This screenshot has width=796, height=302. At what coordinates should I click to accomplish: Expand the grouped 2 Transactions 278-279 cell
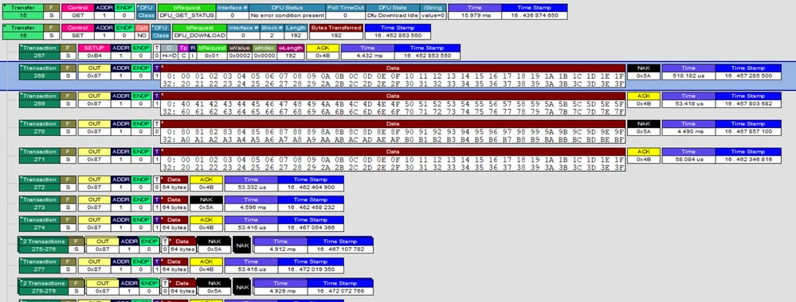click(43, 287)
